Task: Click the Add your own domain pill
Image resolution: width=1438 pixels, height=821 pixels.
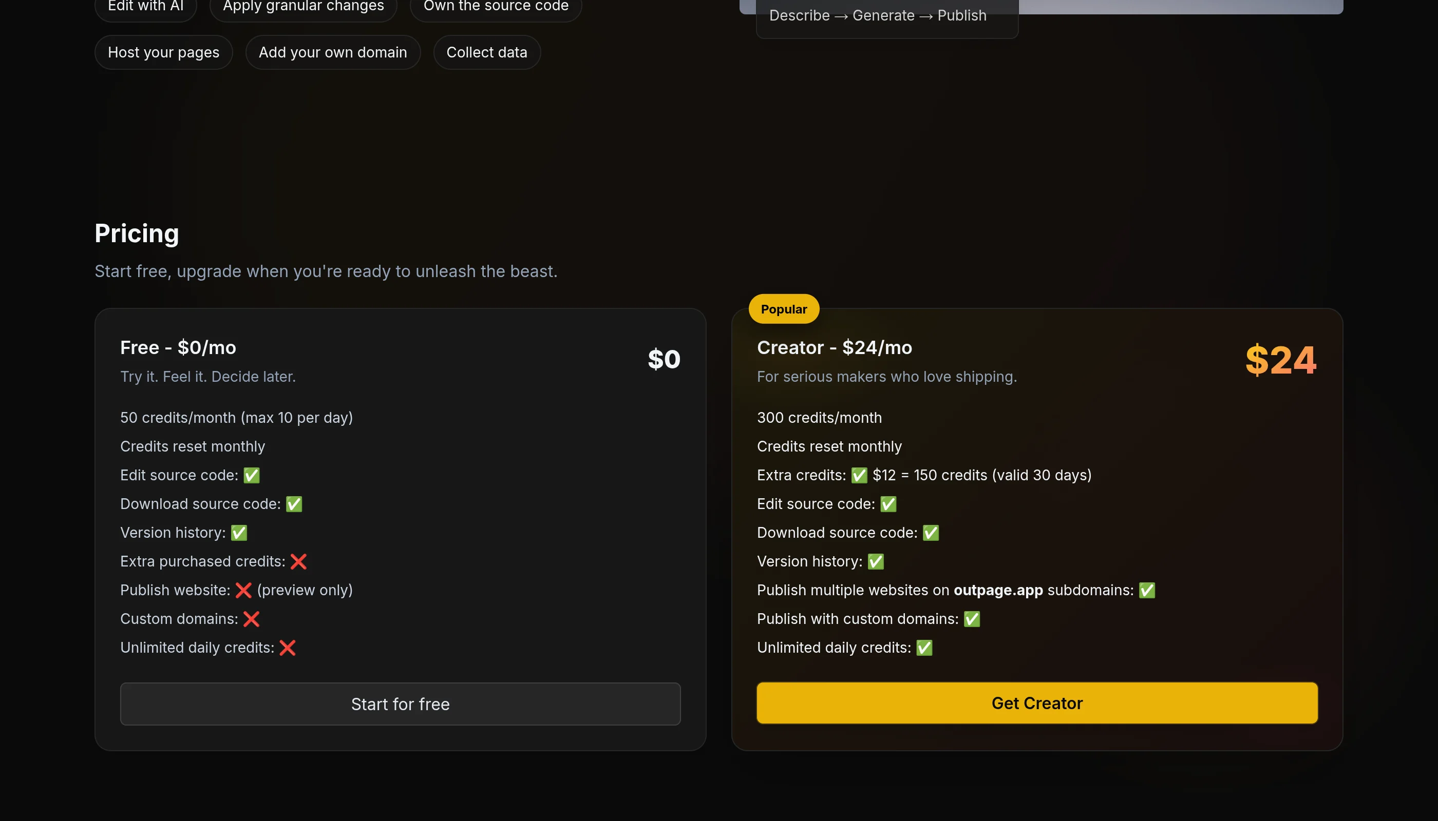Action: pos(332,52)
